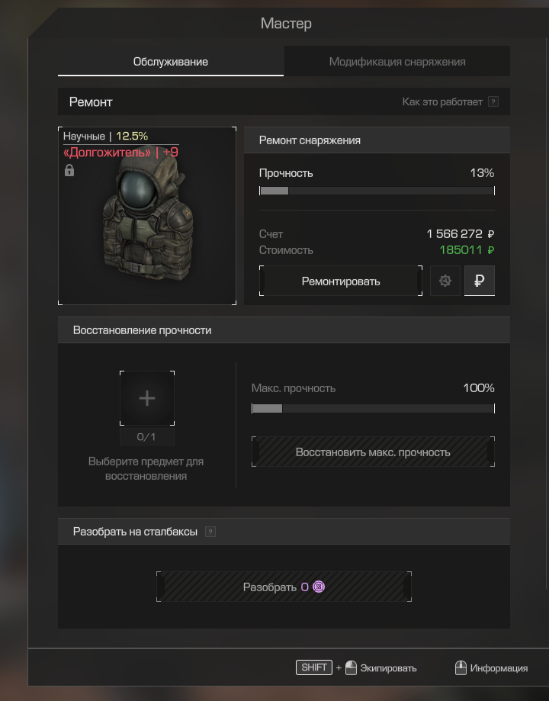Click the Ремонт section header

284,101
